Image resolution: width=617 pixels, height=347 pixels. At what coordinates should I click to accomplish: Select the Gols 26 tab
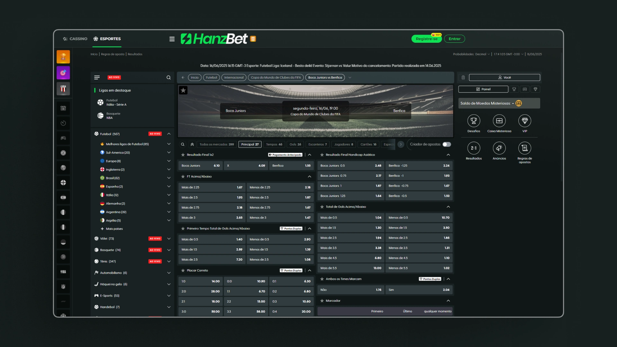(295, 145)
